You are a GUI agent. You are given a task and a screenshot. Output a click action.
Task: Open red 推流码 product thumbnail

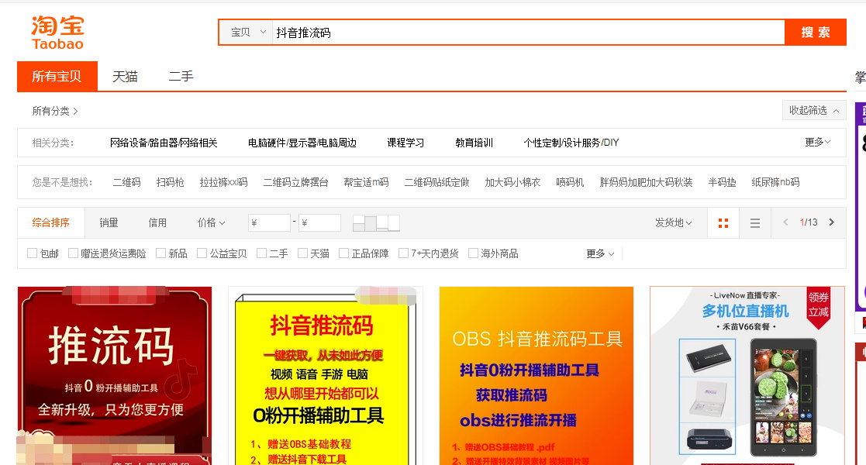pos(115,376)
